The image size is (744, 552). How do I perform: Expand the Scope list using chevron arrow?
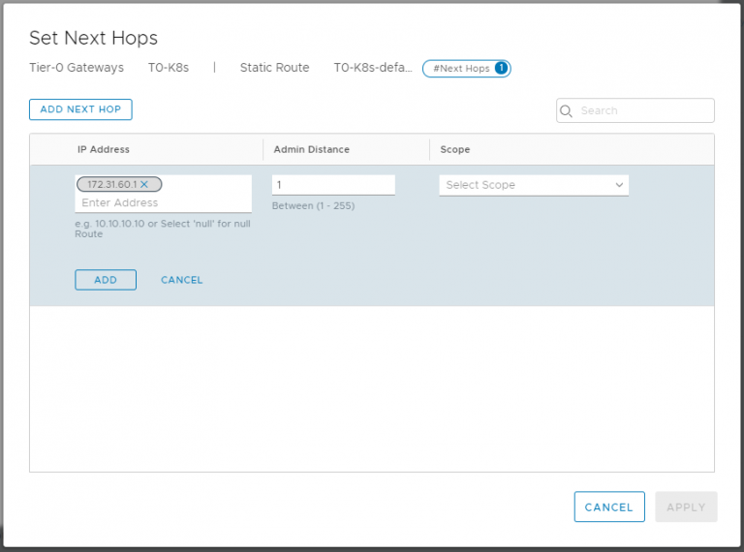tap(619, 185)
